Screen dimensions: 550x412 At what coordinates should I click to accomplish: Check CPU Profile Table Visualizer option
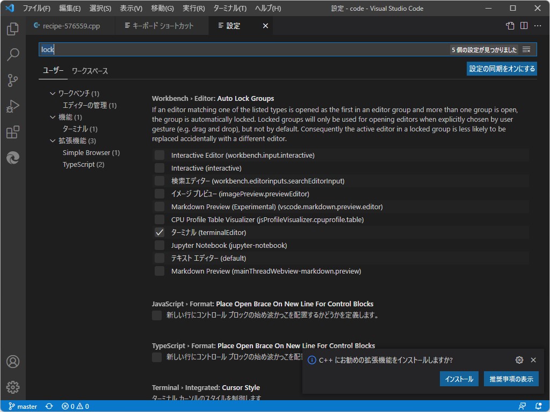click(x=160, y=219)
